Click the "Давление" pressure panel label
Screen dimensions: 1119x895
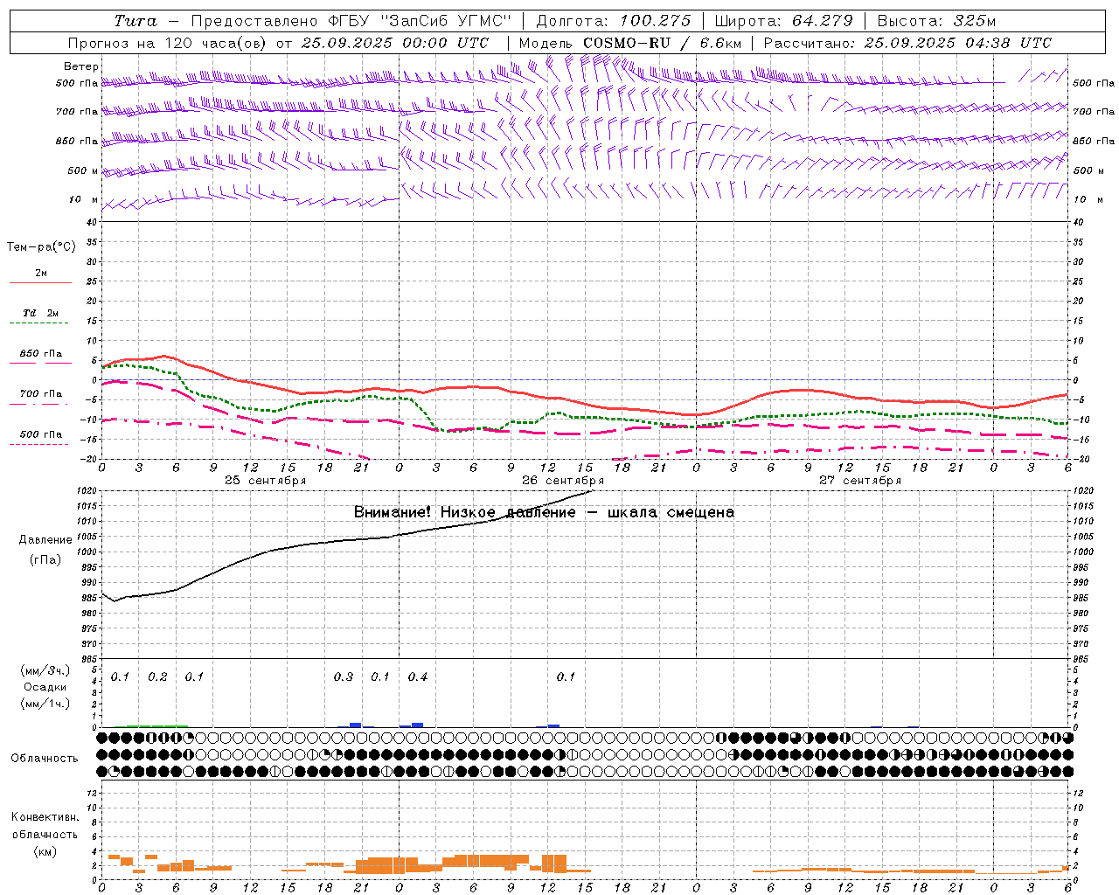pyautogui.click(x=45, y=540)
